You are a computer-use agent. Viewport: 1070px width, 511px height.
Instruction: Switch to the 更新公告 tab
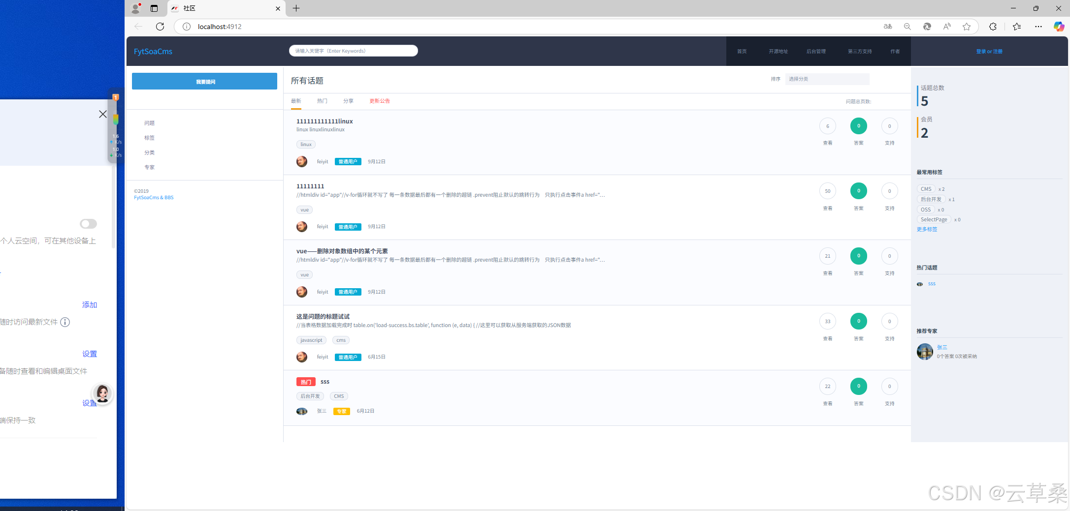click(x=380, y=101)
